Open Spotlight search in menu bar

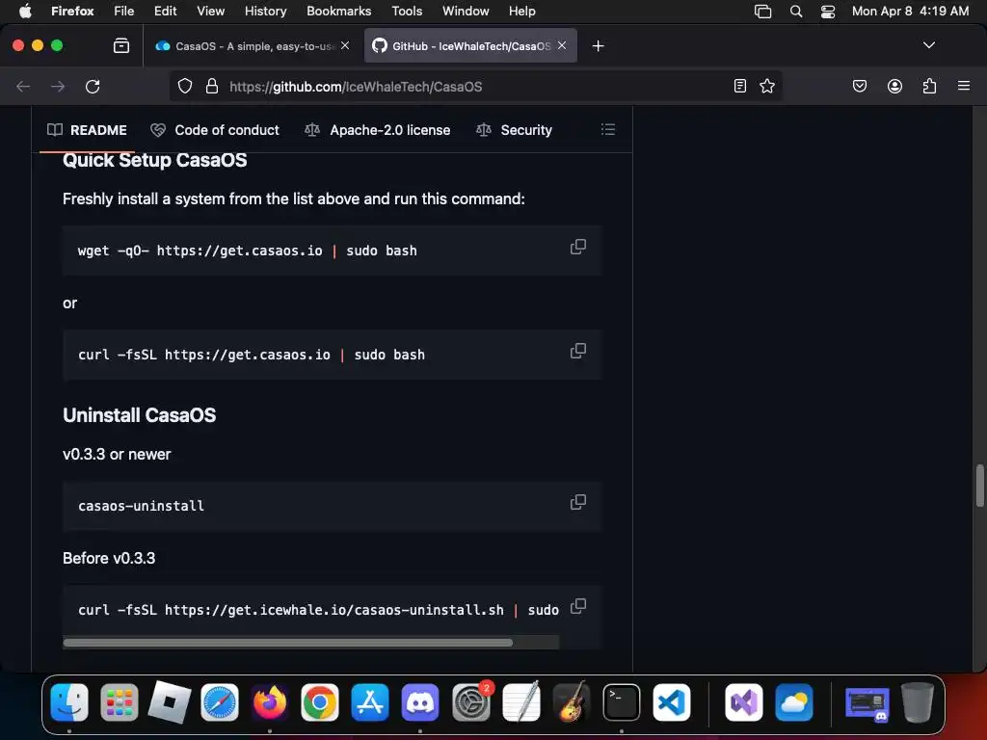pos(795,12)
